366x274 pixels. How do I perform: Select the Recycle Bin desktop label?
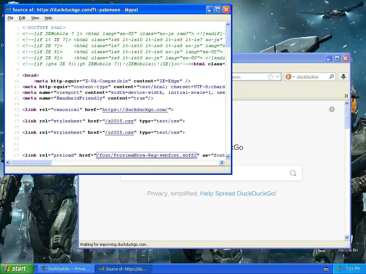[348, 250]
